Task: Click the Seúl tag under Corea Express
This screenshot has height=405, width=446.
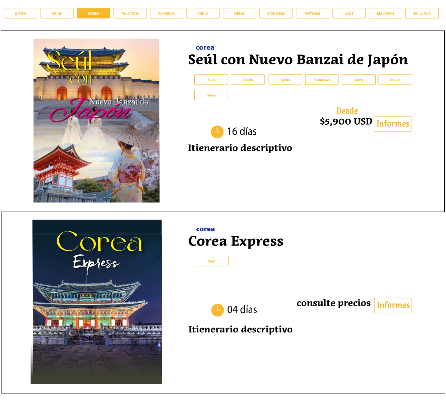Action: click(x=211, y=261)
